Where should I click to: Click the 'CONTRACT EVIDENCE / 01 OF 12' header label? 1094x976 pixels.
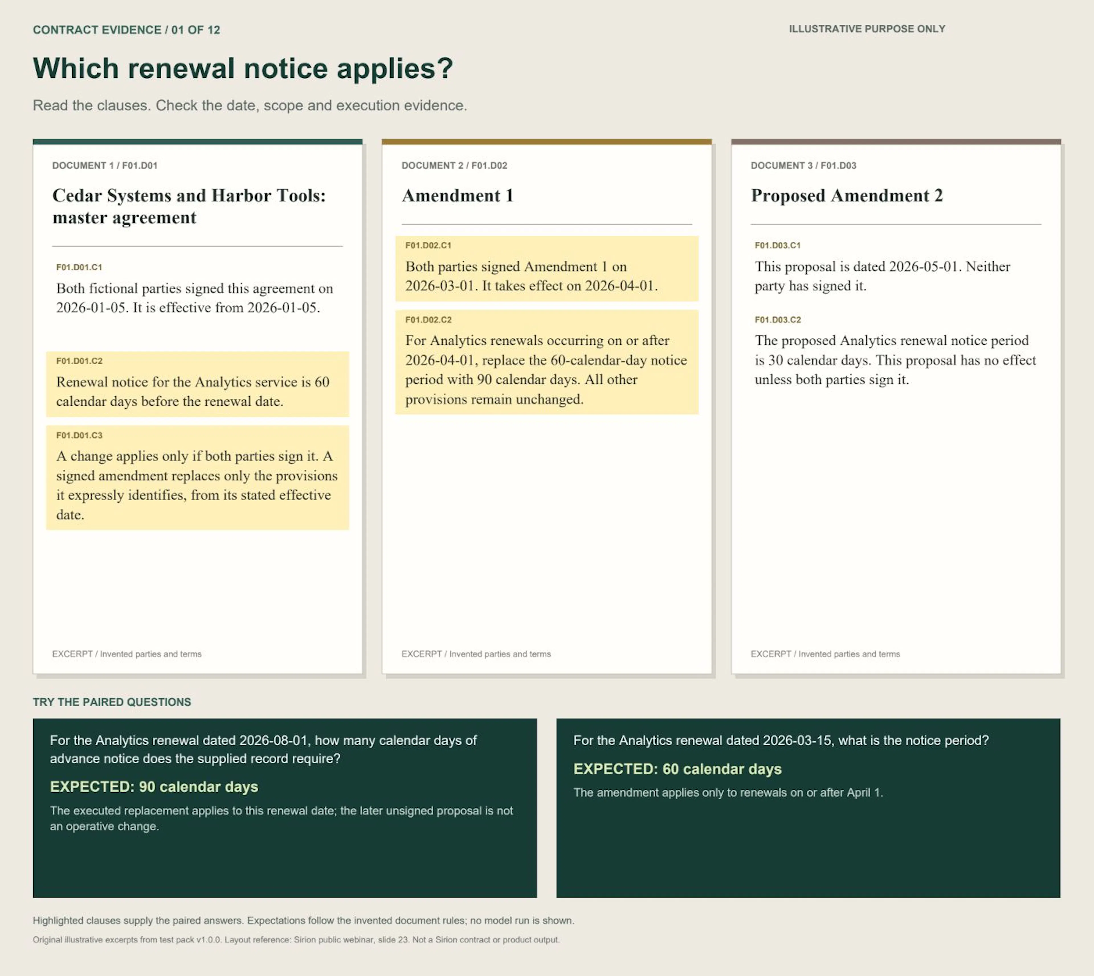126,30
